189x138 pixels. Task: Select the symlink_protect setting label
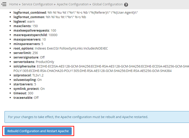[x=21, y=89]
